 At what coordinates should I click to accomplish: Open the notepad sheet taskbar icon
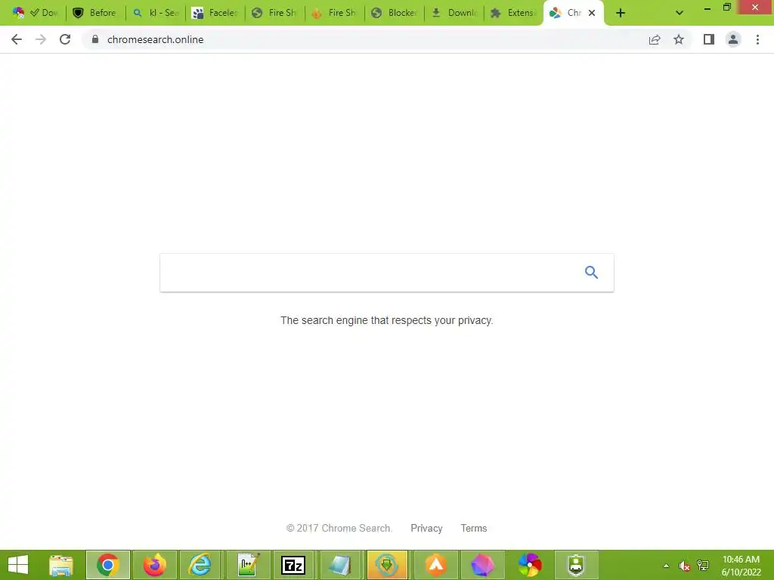point(341,565)
